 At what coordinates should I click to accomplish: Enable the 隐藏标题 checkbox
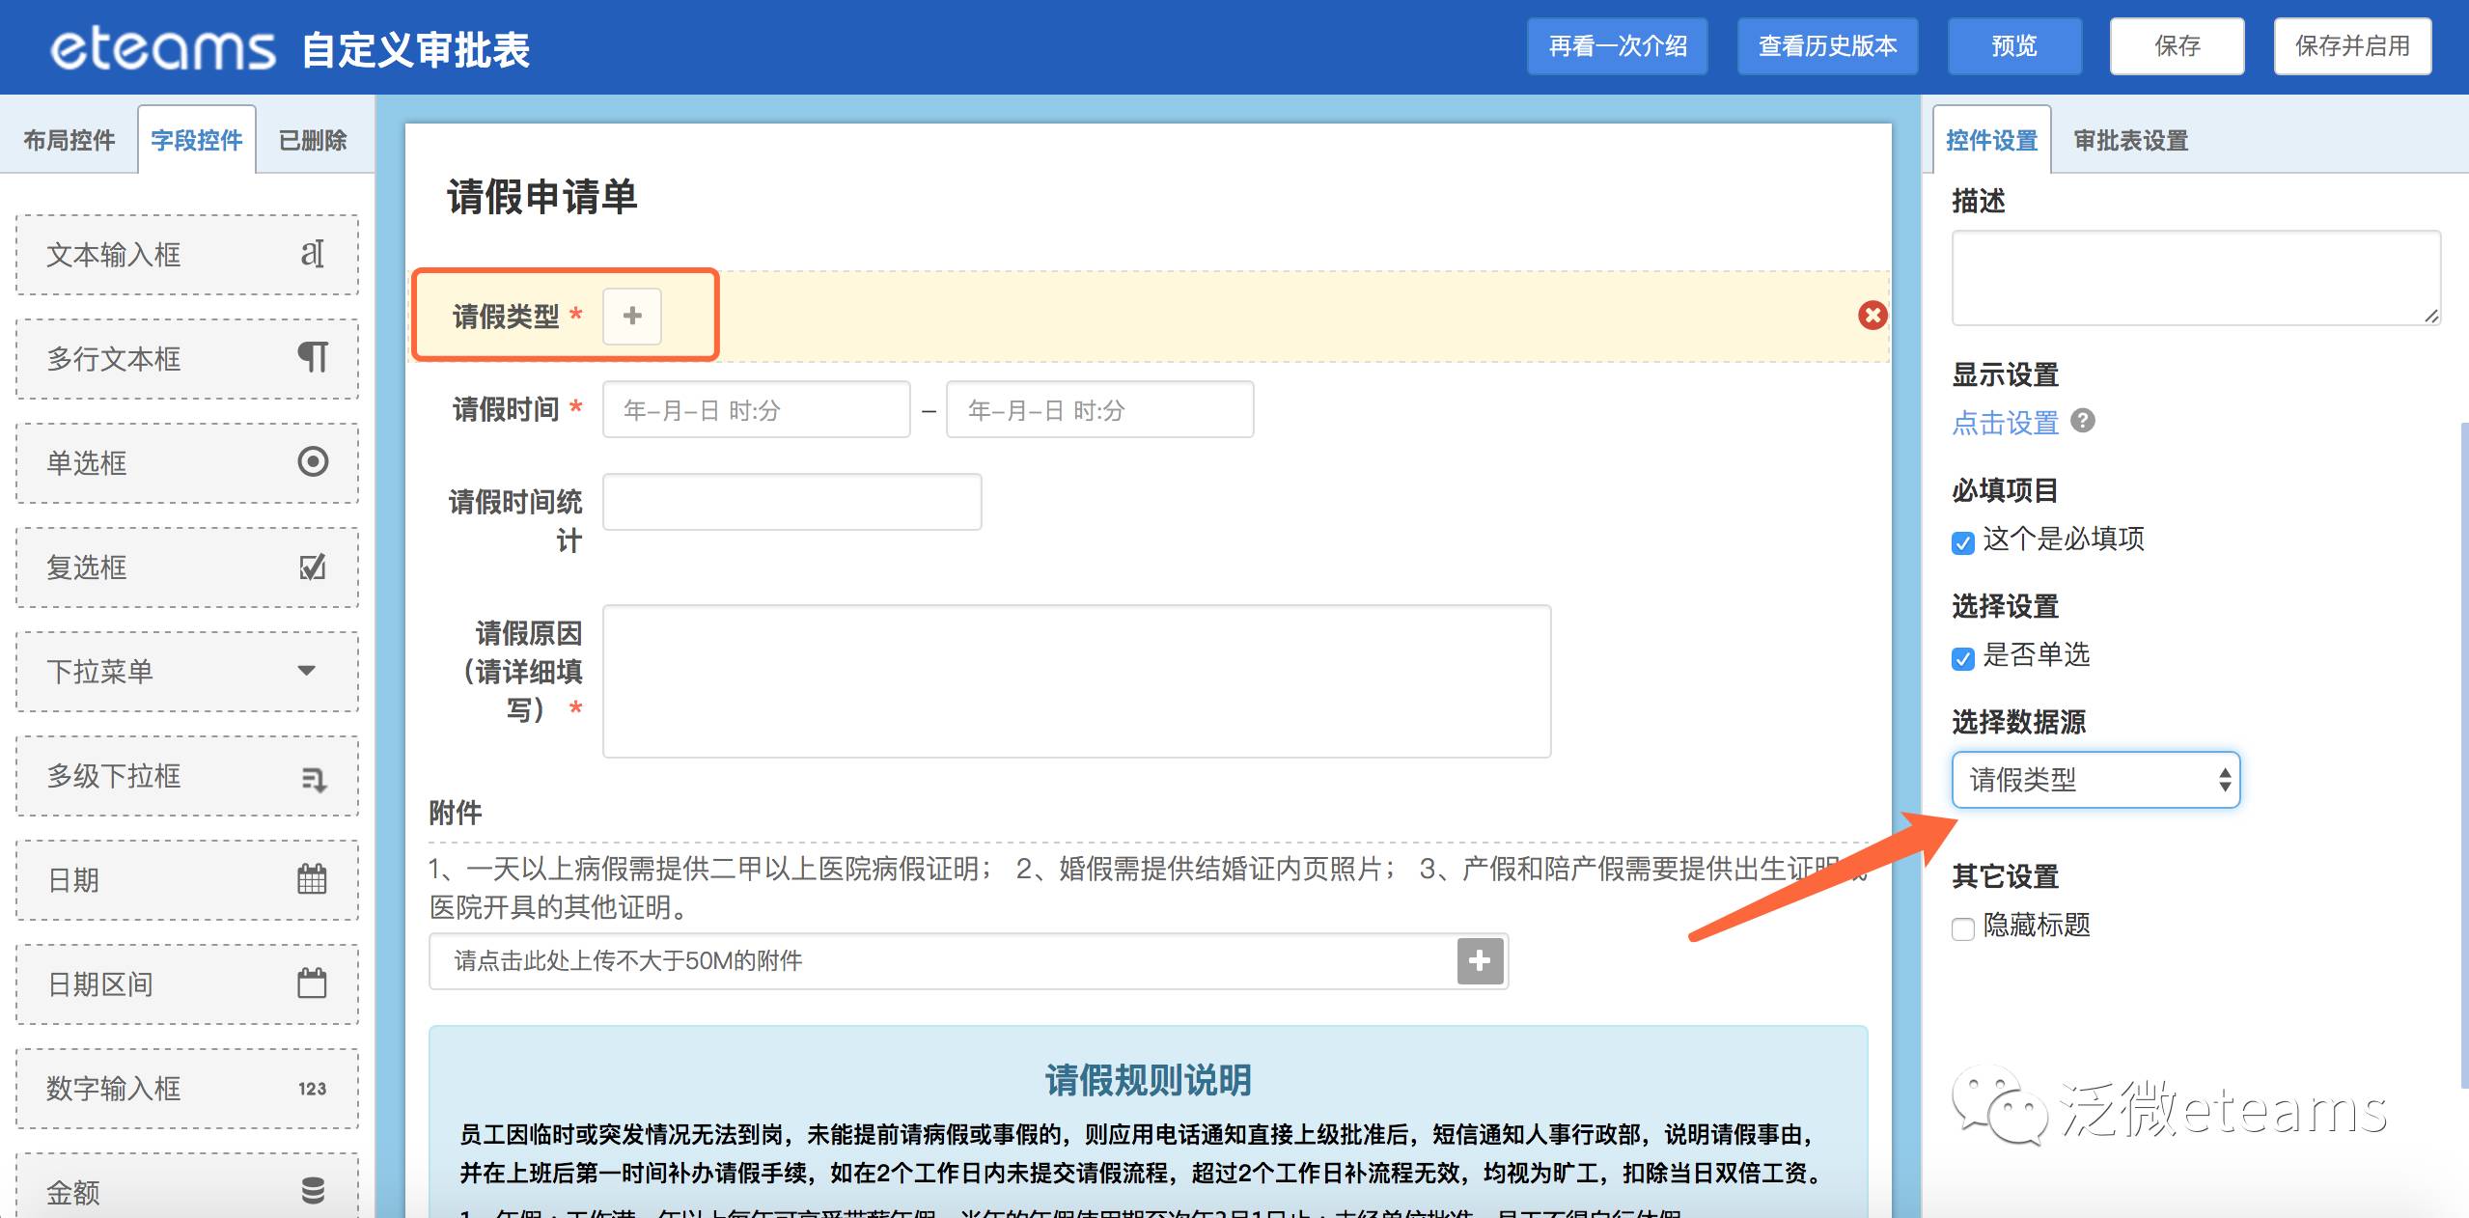pyautogui.click(x=1962, y=928)
